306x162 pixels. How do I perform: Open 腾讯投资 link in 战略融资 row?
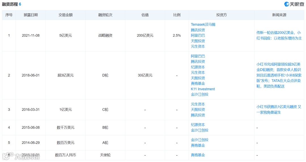click(x=198, y=30)
